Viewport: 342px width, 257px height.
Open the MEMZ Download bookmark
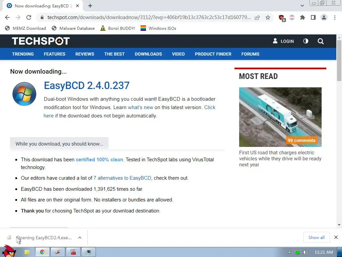25,28
